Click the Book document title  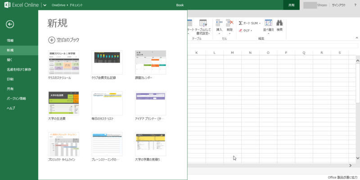pyautogui.click(x=180, y=5)
